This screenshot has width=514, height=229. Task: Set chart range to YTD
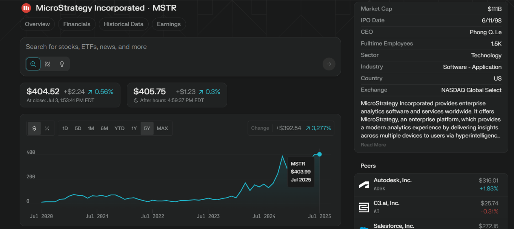click(x=119, y=128)
